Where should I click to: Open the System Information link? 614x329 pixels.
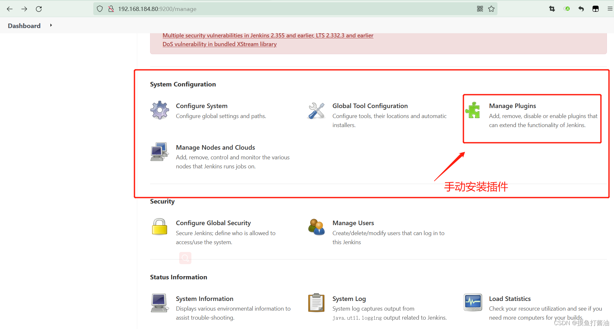(205, 299)
